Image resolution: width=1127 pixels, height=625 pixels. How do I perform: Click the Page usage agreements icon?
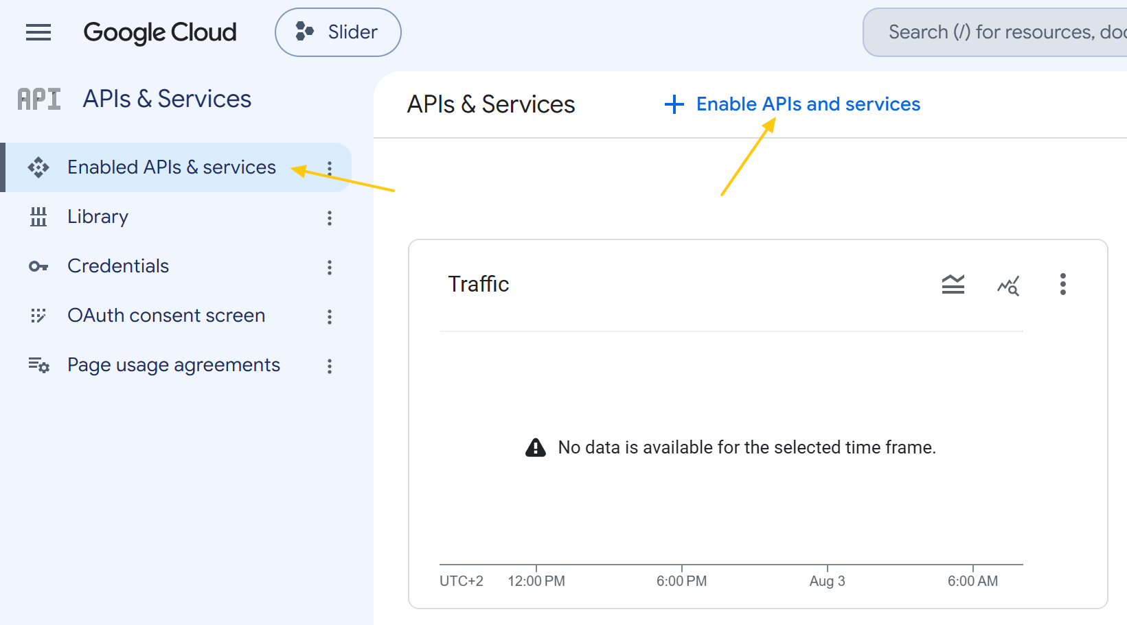(x=38, y=365)
